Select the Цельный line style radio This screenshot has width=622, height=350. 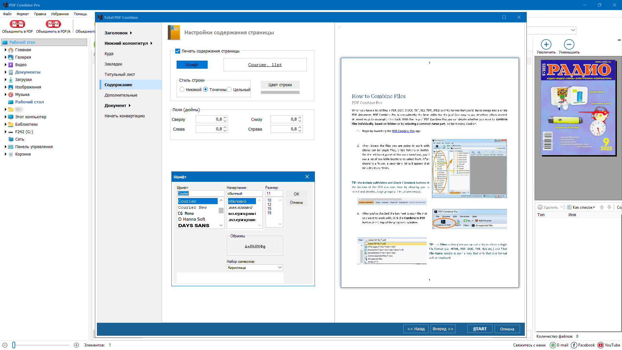[229, 89]
